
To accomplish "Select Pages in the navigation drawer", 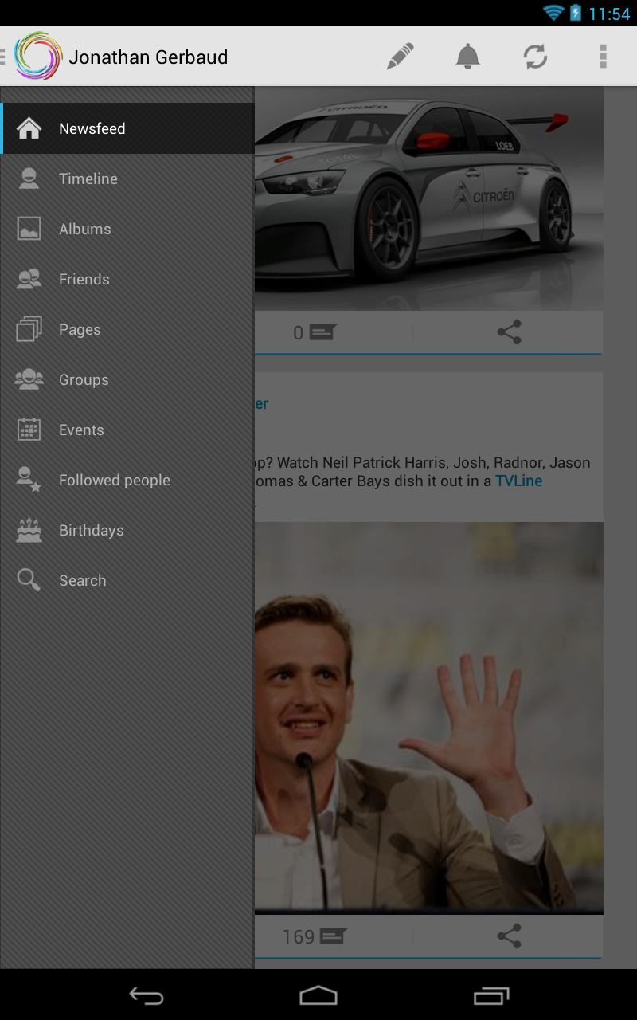I will tap(127, 329).
